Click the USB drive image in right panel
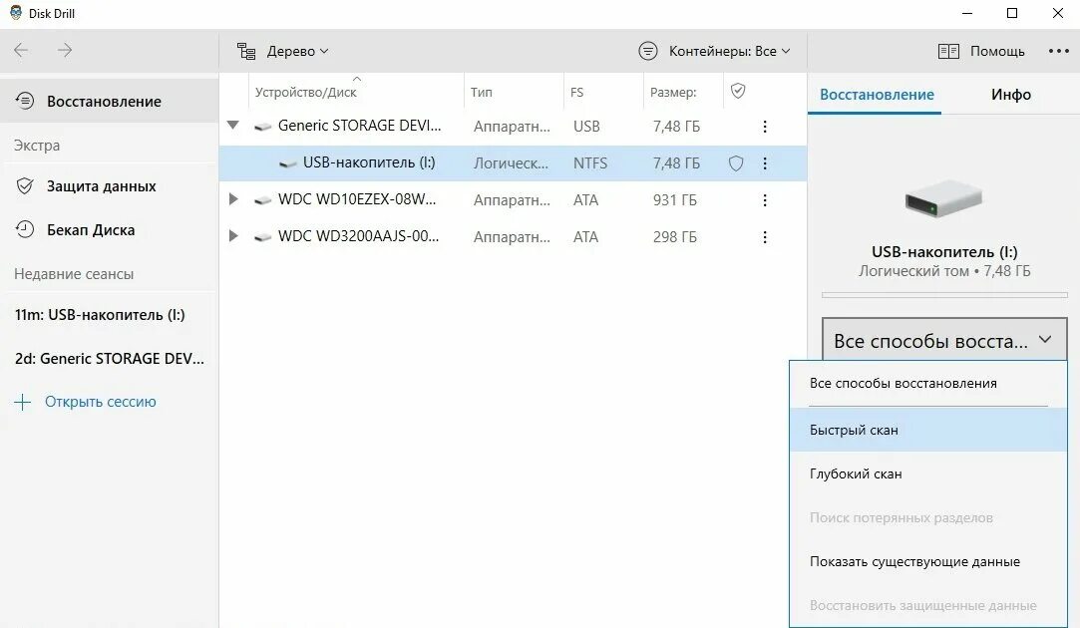Screen dimensions: 1080x628 click(x=943, y=199)
